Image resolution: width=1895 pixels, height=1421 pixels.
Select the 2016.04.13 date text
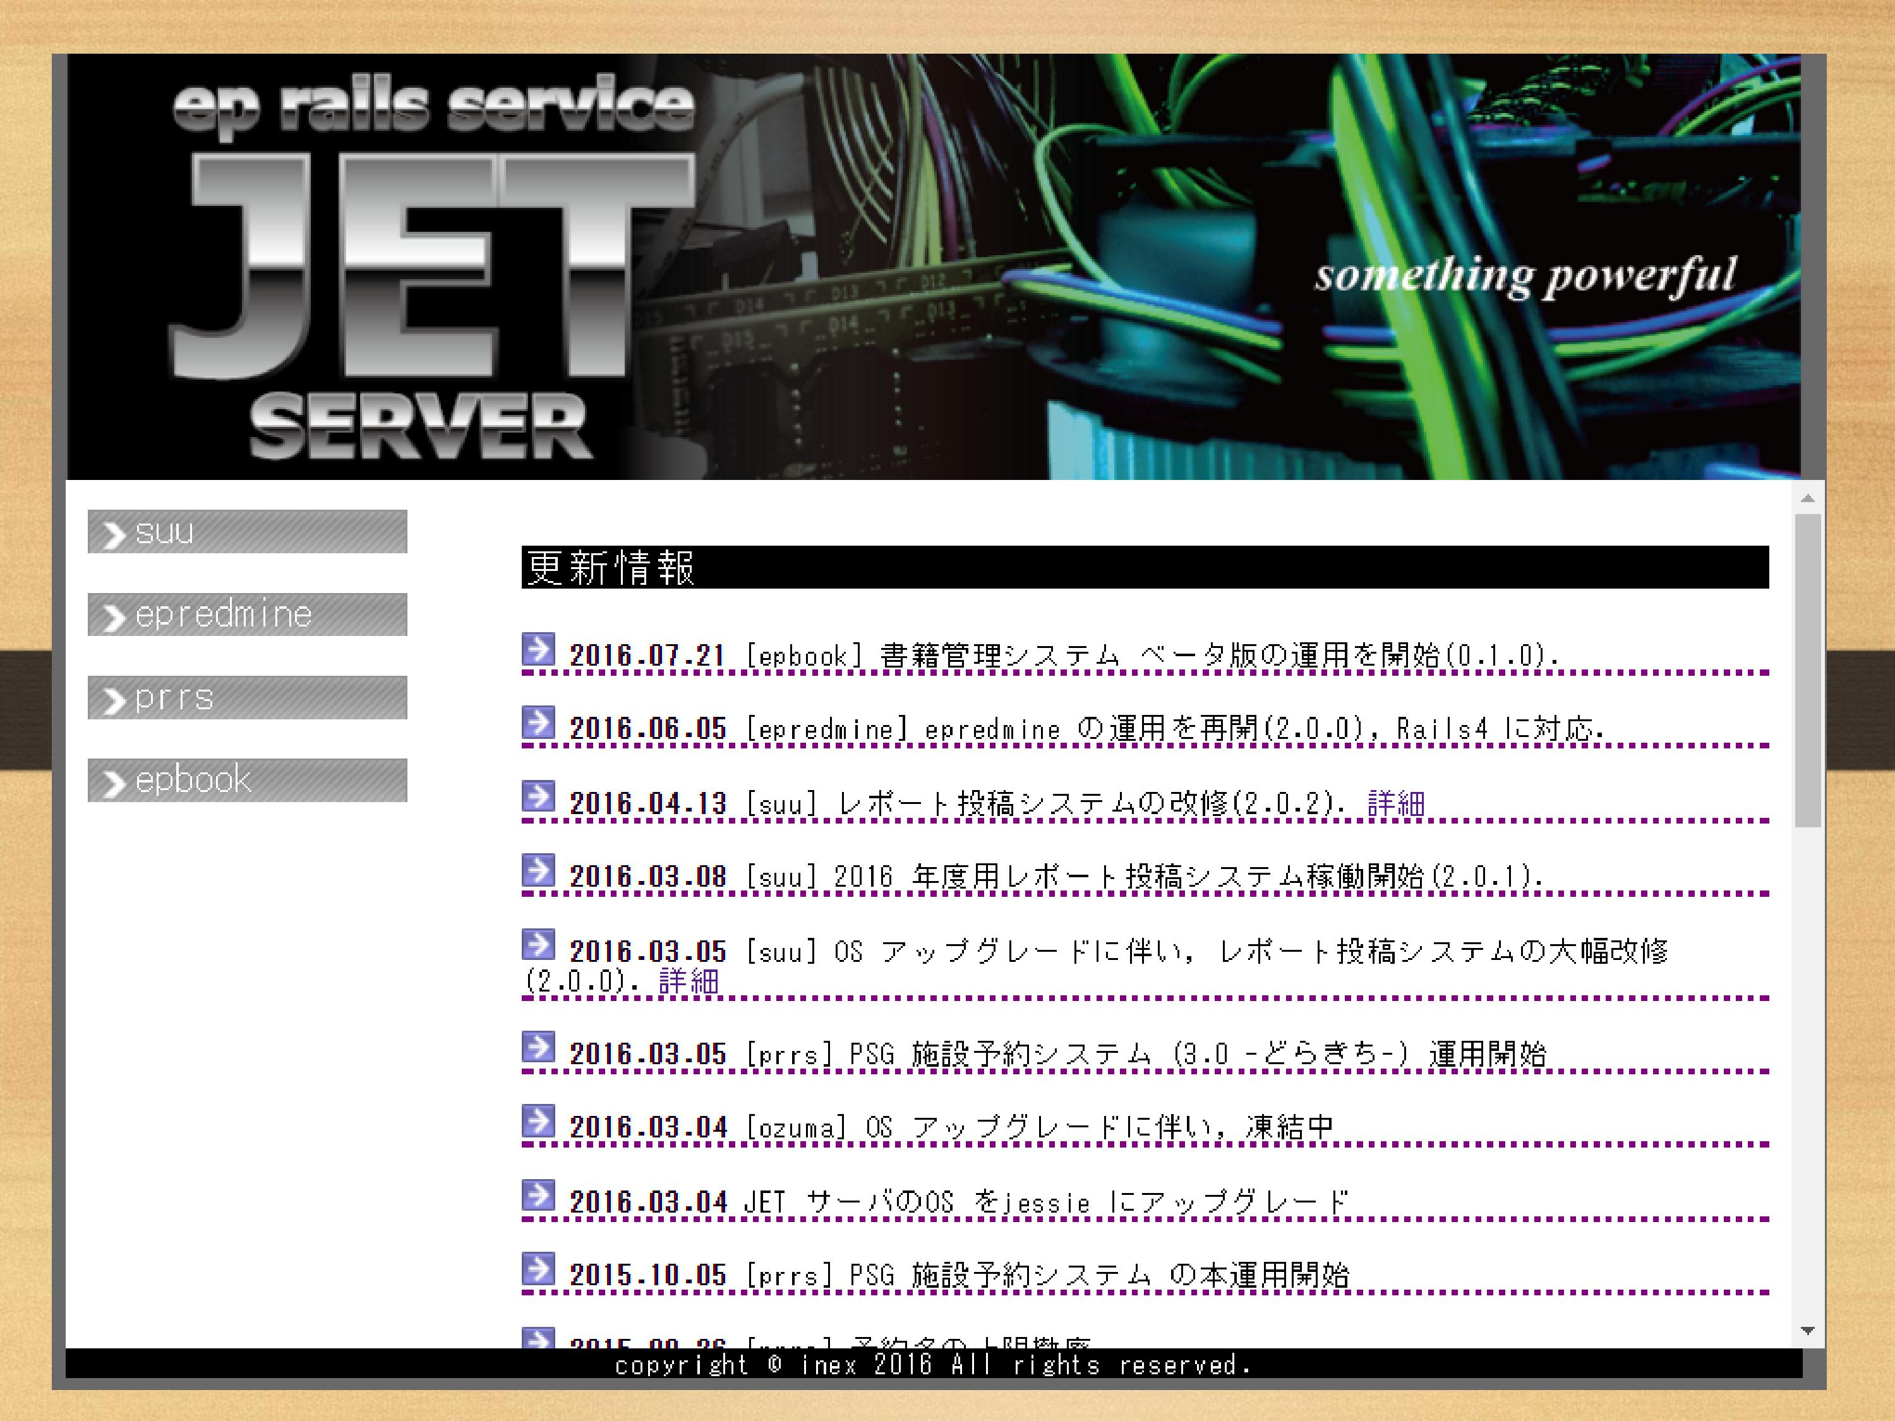pos(647,803)
